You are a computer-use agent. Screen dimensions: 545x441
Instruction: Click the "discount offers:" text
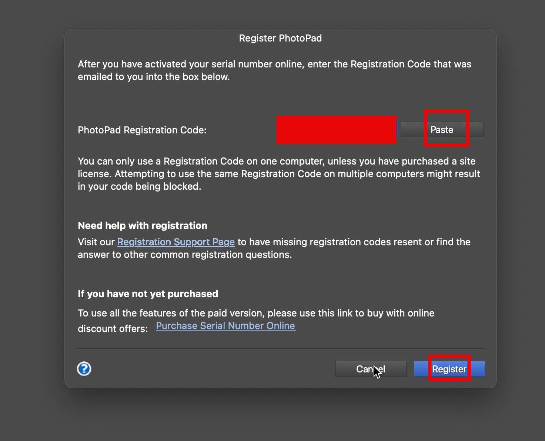(x=113, y=329)
